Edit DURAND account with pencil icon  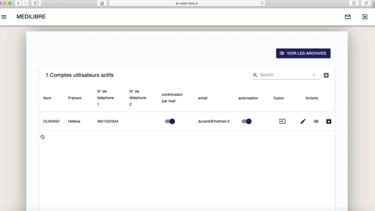point(303,121)
